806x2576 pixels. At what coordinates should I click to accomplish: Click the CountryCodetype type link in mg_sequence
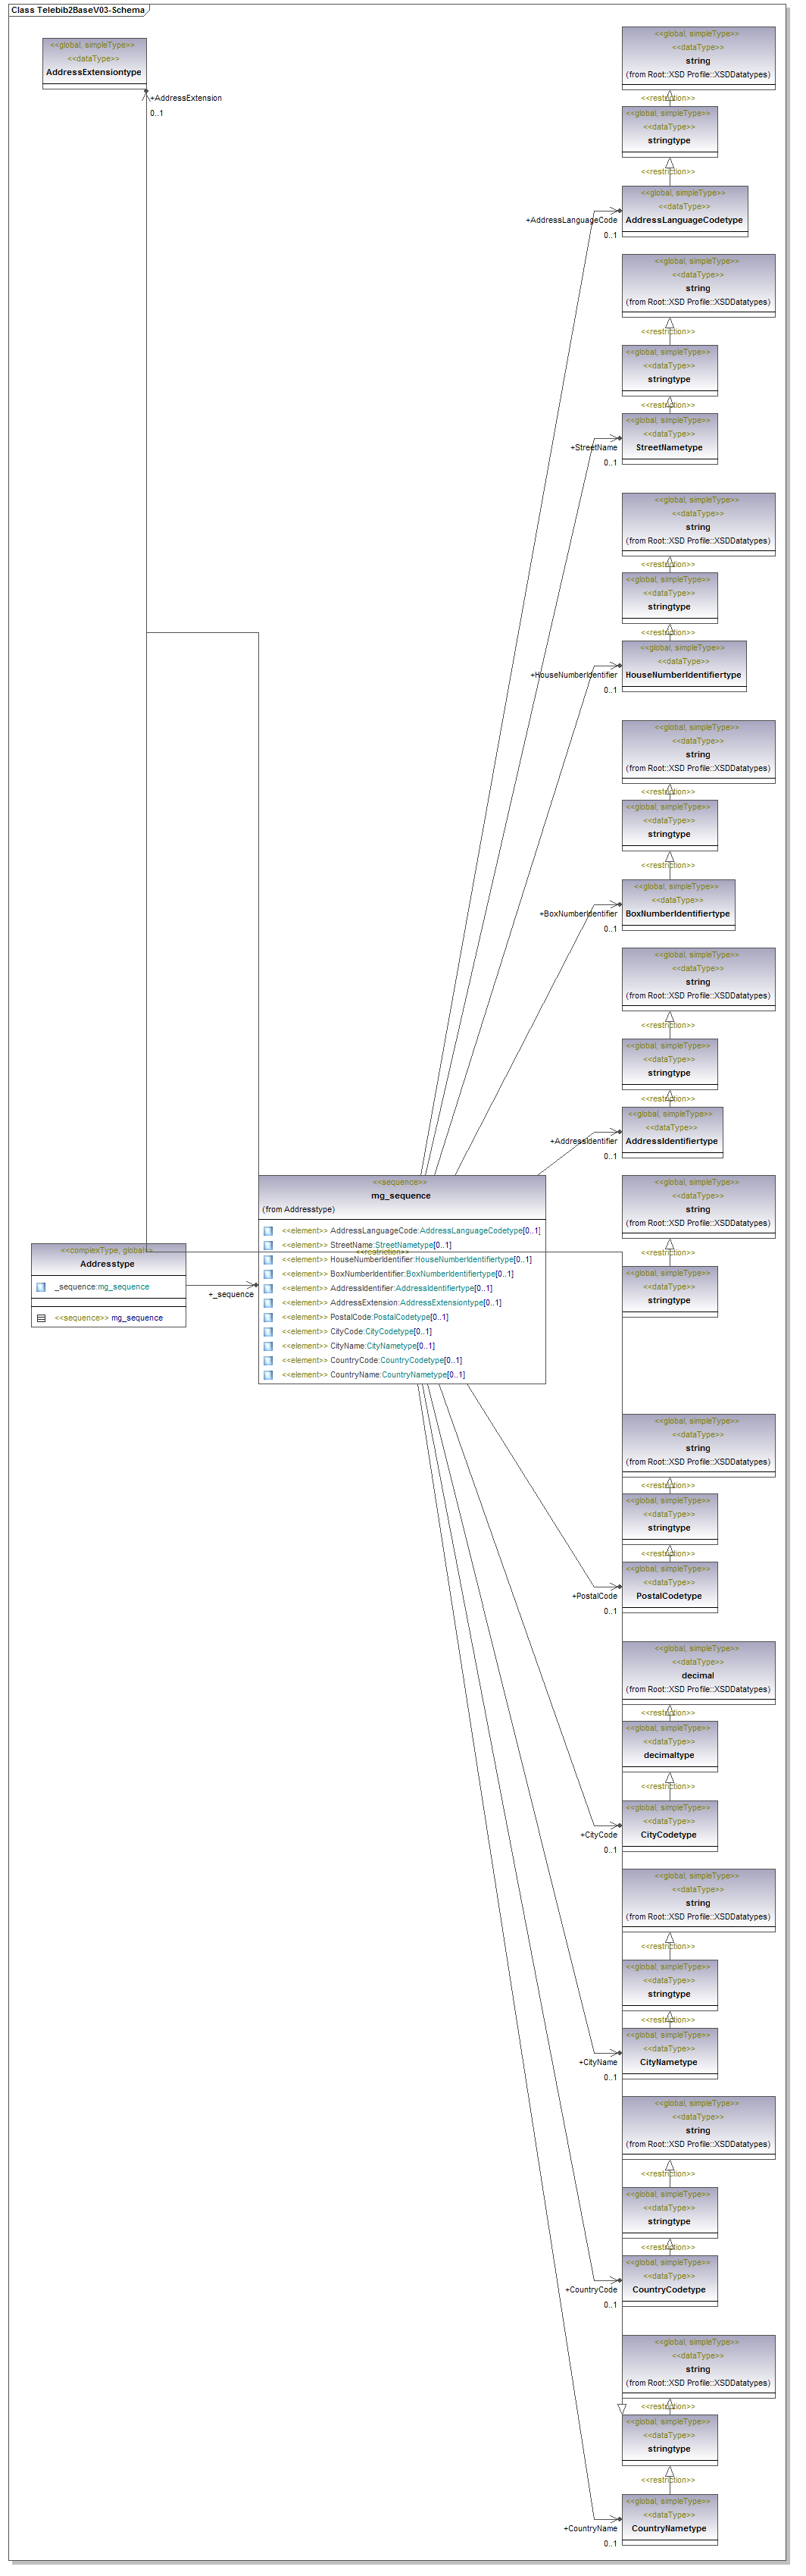pyautogui.click(x=413, y=1360)
